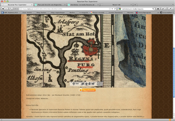The height and width of the screenshot is (121, 175).
Task: Click the toolbar button right of Home
Action: 163,9
